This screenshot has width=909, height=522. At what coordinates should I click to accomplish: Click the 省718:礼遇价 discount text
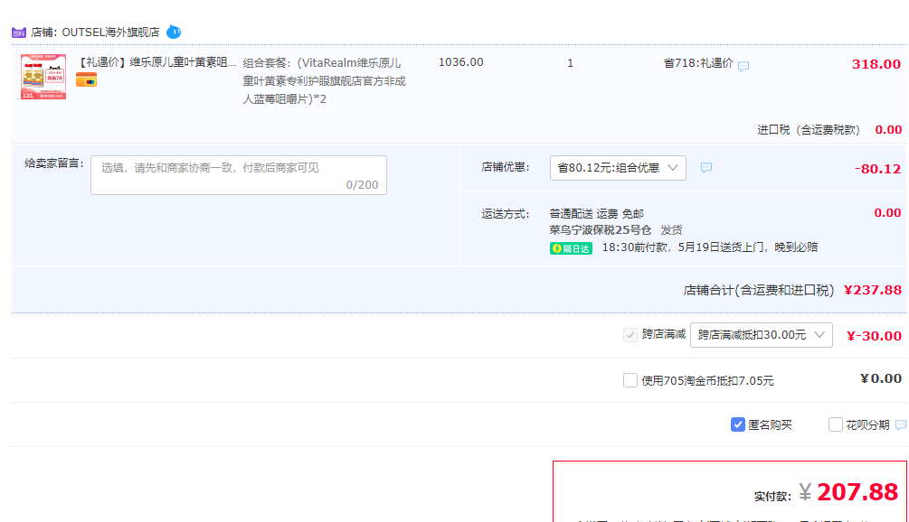point(698,63)
